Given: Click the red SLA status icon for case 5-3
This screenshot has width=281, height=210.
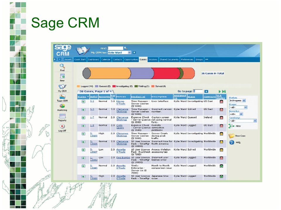Looking at the screenshot, I should click(x=221, y=110).
